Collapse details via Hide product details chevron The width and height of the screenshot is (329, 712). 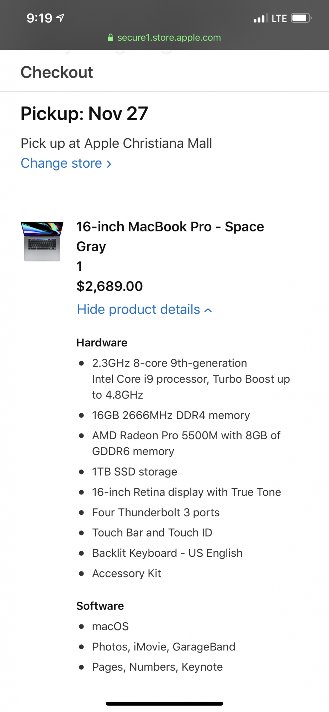click(208, 310)
